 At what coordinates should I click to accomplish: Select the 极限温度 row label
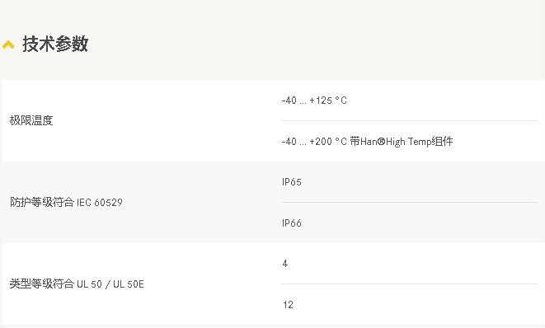[31, 120]
